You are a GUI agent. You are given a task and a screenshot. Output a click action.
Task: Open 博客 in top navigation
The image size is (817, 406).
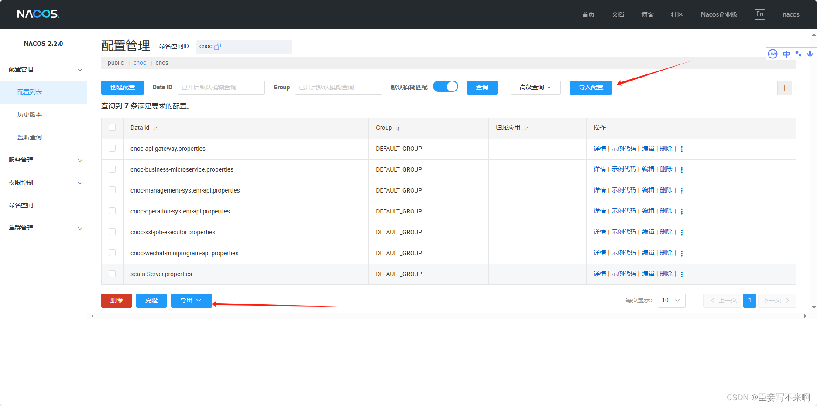pos(647,14)
